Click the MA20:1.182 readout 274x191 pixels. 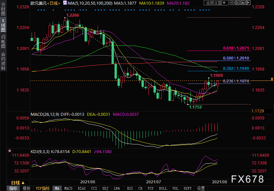pyautogui.click(x=178, y=3)
